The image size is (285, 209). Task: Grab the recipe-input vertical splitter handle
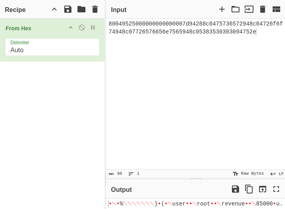(x=105, y=179)
